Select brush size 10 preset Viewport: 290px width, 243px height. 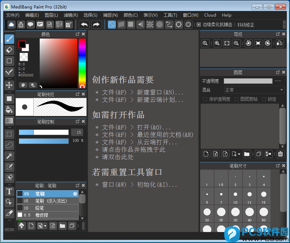(235, 196)
